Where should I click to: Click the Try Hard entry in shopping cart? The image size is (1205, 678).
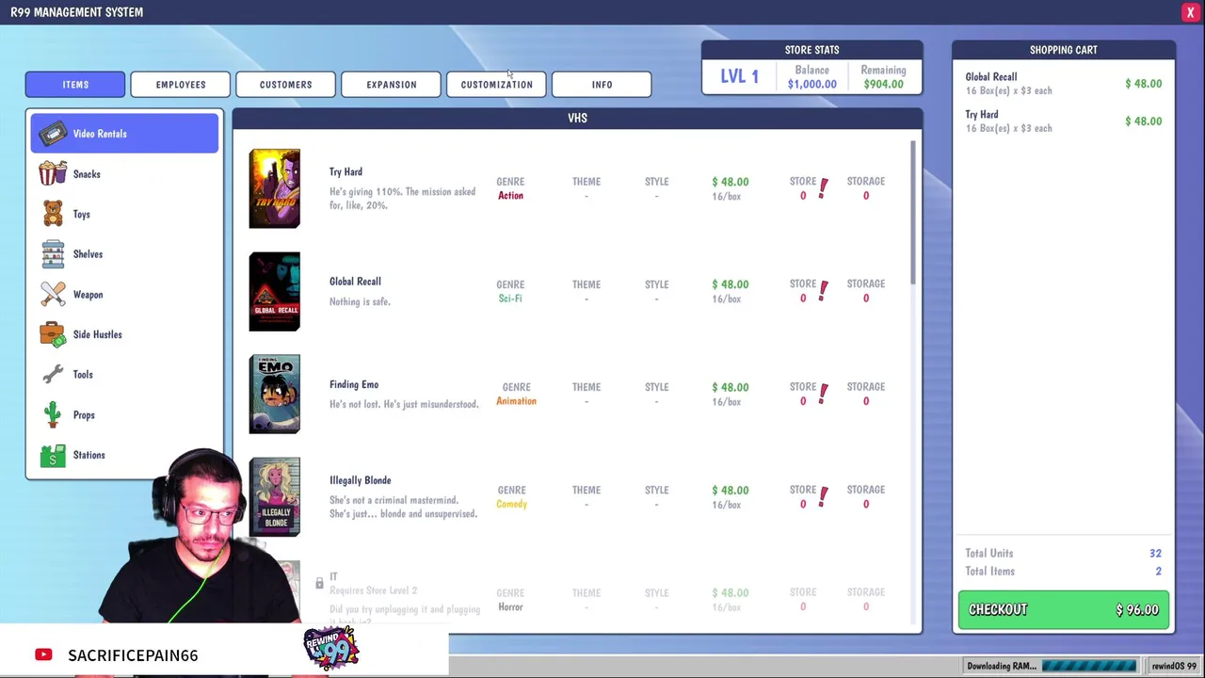(x=1064, y=121)
